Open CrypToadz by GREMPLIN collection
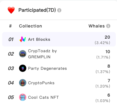Image resolution: width=117 pixels, height=109 pixels. pyautogui.click(x=42, y=54)
